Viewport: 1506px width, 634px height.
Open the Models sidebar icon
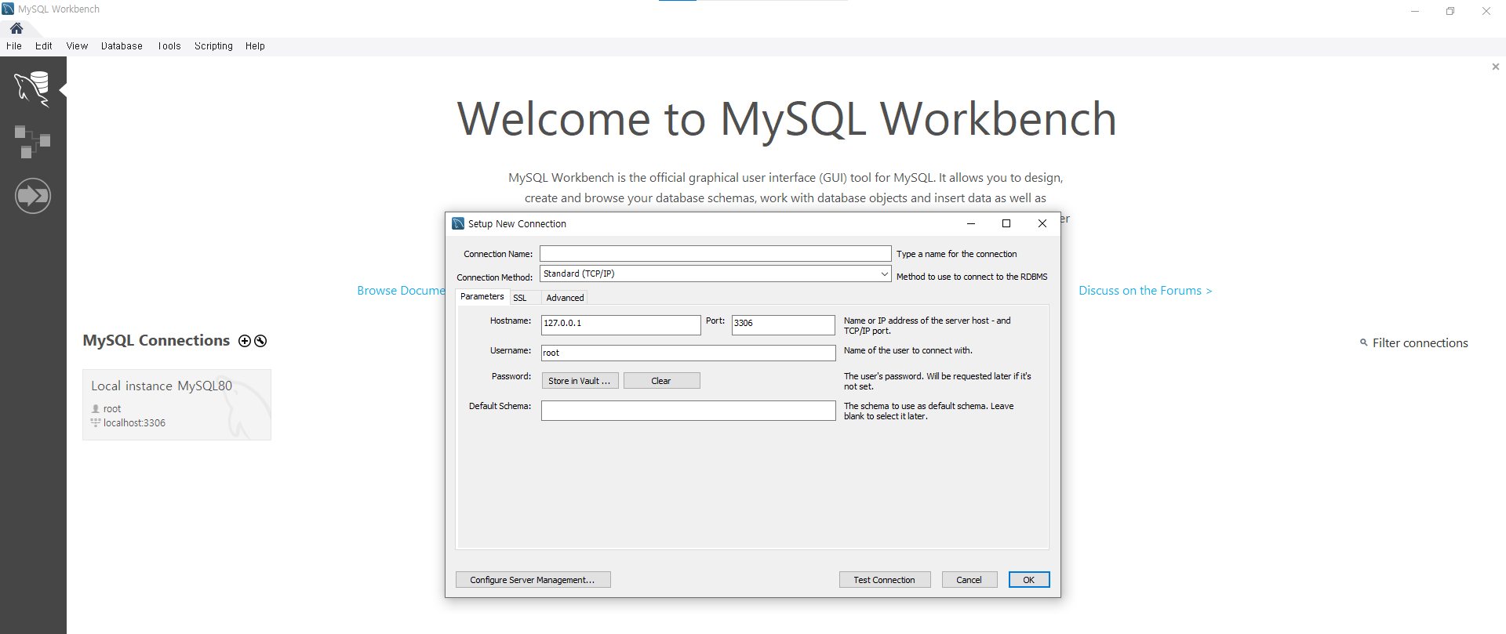(32, 142)
